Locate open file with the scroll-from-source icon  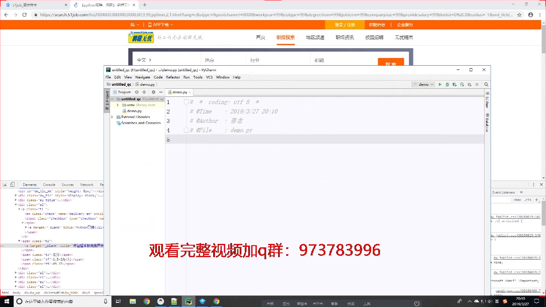137,92
